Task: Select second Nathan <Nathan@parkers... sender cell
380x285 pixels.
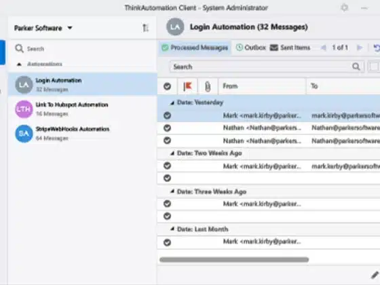Action: (262, 141)
